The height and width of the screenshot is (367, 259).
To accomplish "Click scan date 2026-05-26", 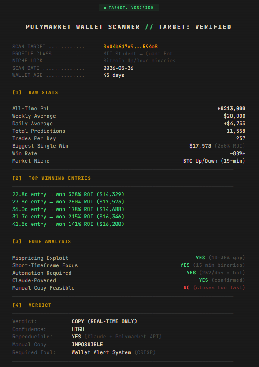I will [118, 68].
